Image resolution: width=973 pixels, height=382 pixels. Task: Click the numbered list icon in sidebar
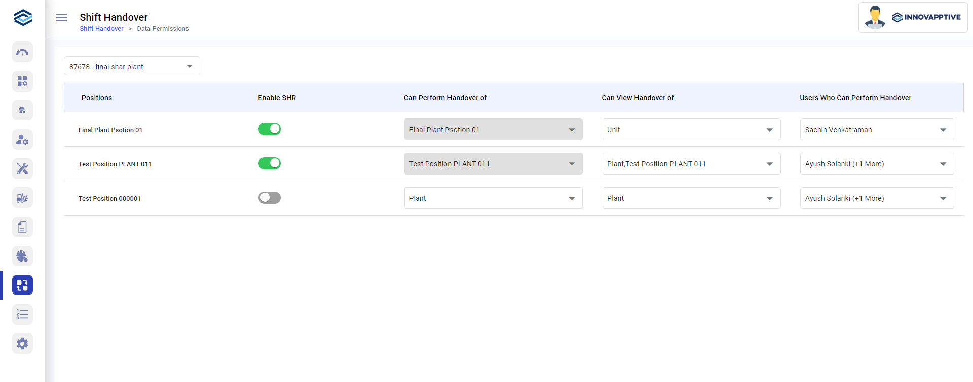click(x=22, y=314)
